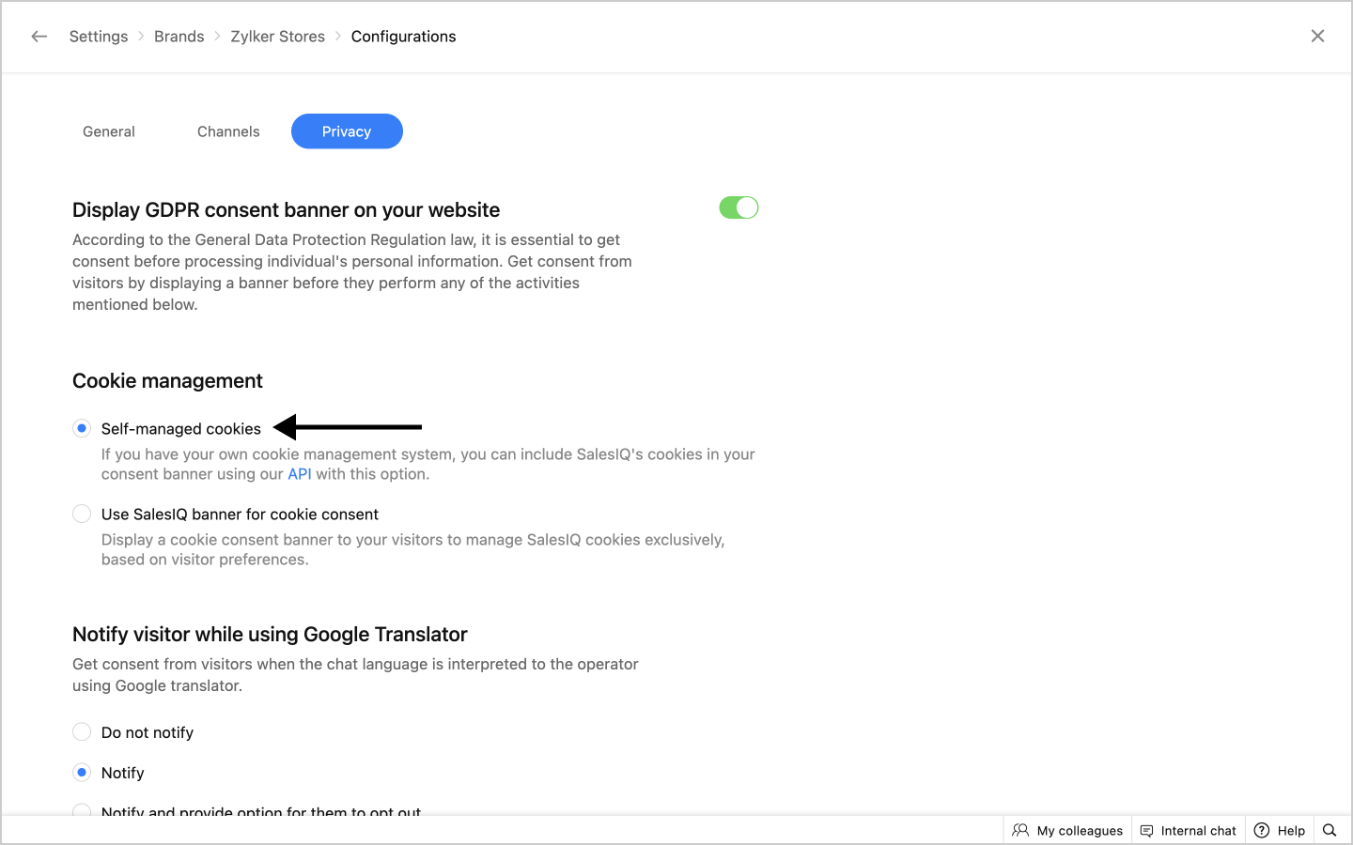The width and height of the screenshot is (1353, 845).
Task: Open Zylker Stores breadcrumb link
Action: tap(277, 37)
